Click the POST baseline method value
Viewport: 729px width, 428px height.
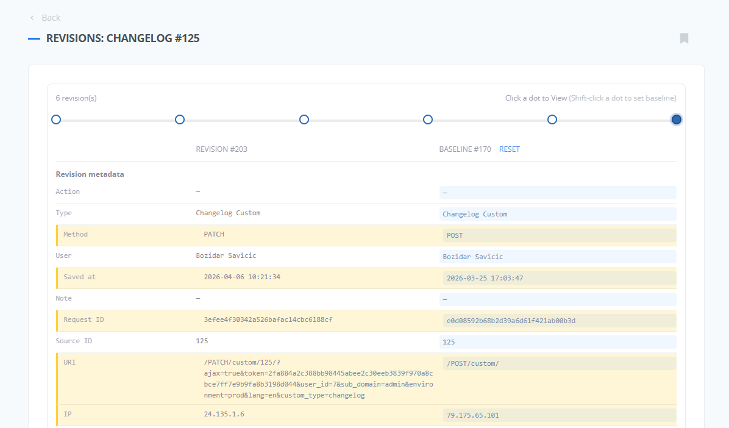[x=560, y=235]
